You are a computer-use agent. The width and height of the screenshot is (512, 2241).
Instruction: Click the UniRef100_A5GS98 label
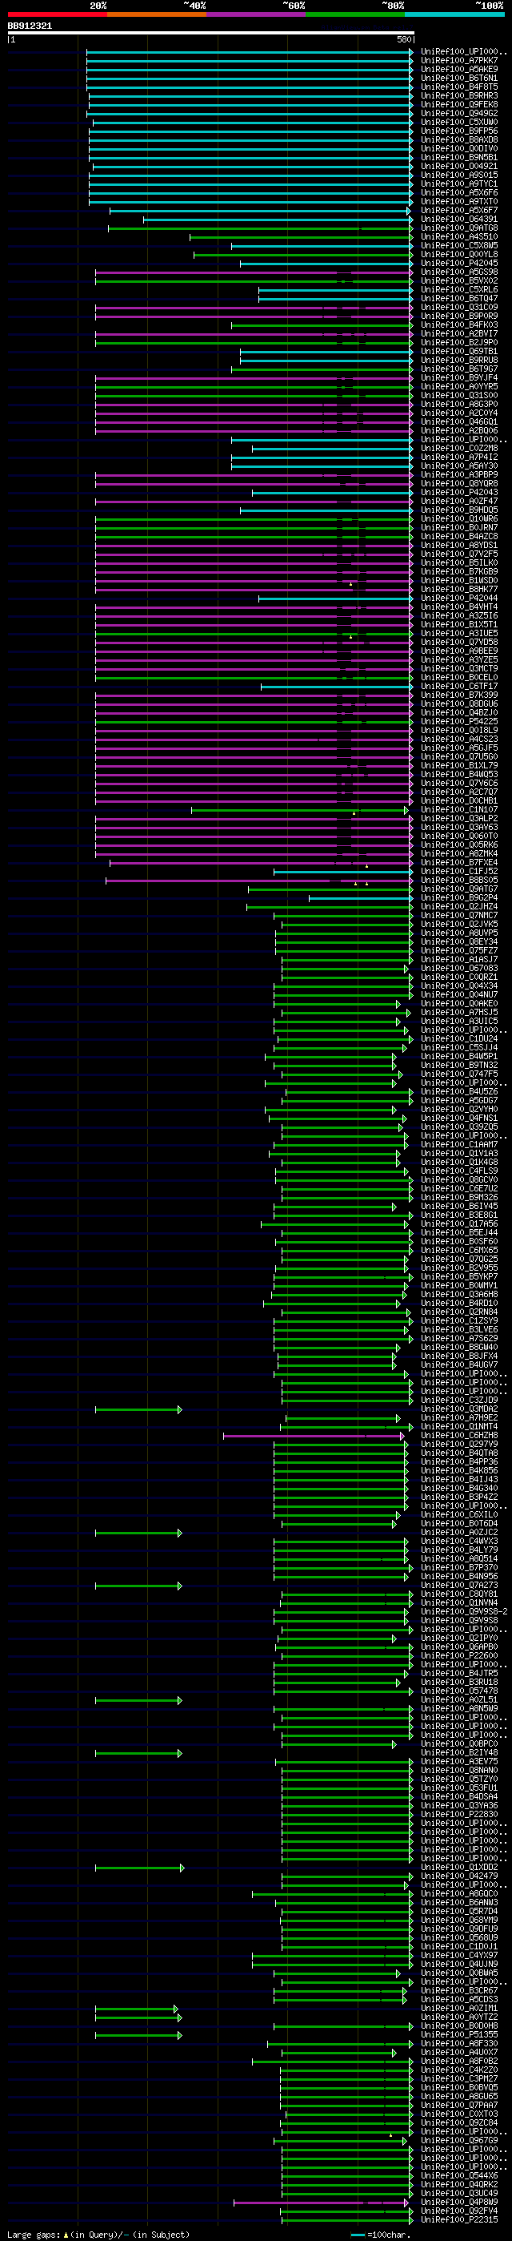(460, 272)
